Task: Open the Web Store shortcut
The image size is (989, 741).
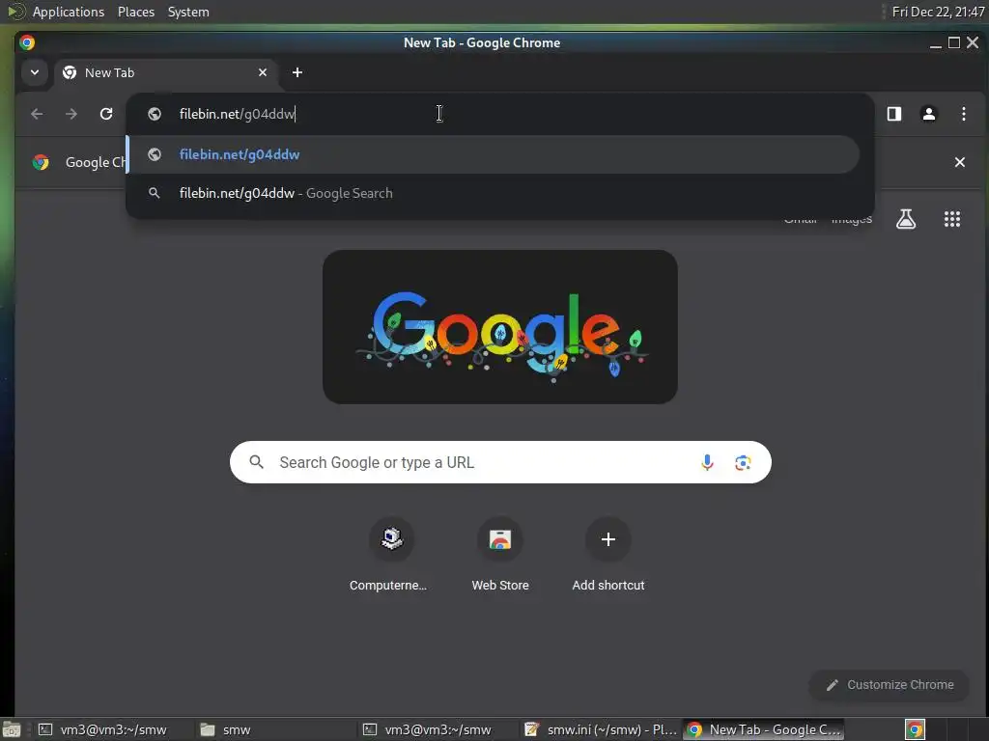Action: click(500, 555)
